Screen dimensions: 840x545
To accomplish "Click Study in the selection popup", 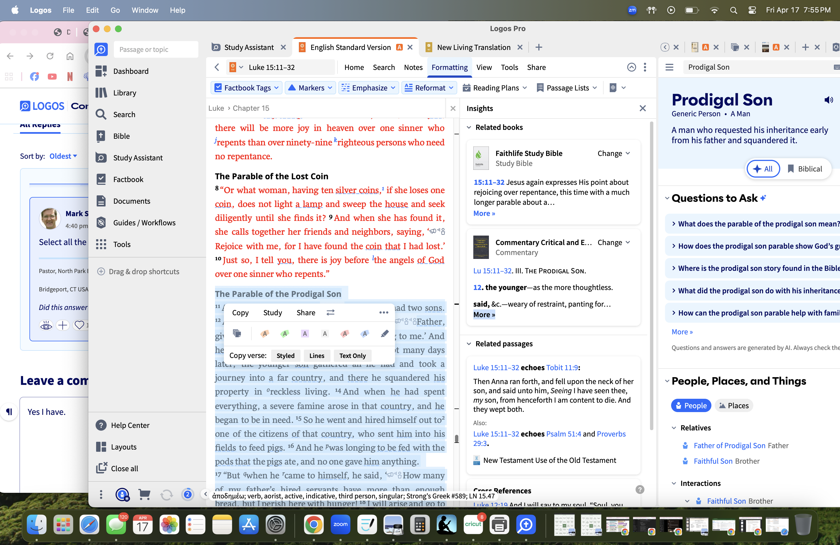I will pos(272,313).
